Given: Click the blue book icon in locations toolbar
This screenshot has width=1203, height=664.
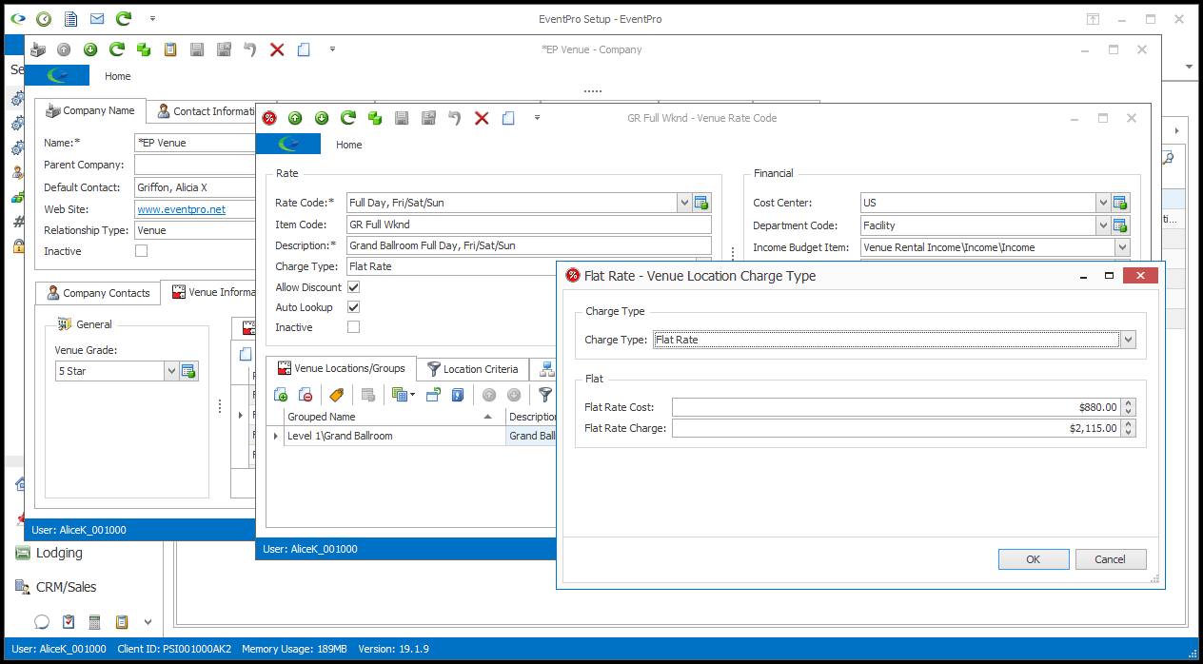Looking at the screenshot, I should (458, 395).
